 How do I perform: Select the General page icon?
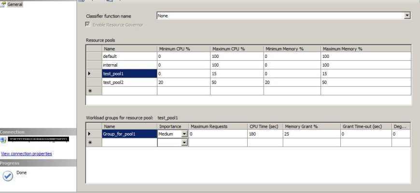pos(3,4)
